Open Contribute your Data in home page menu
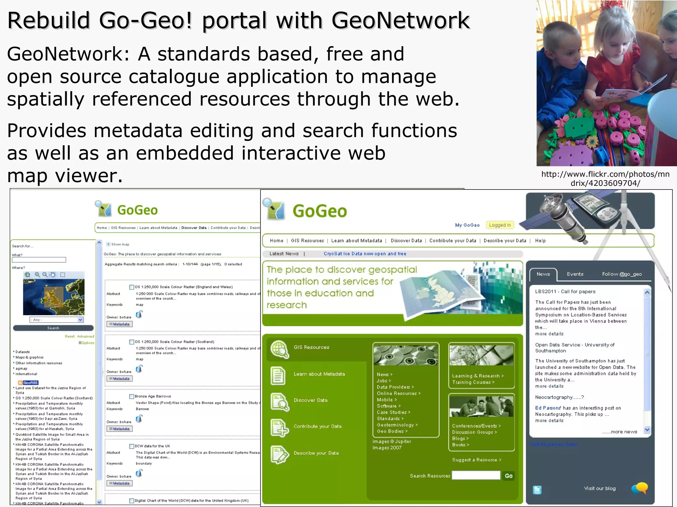 point(453,241)
